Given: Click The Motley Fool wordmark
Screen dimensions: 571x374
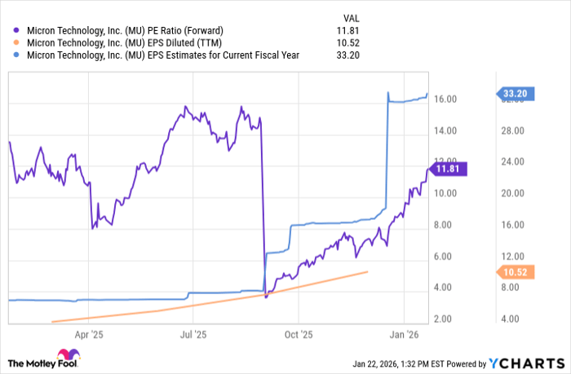Looking at the screenshot, I should (42, 363).
